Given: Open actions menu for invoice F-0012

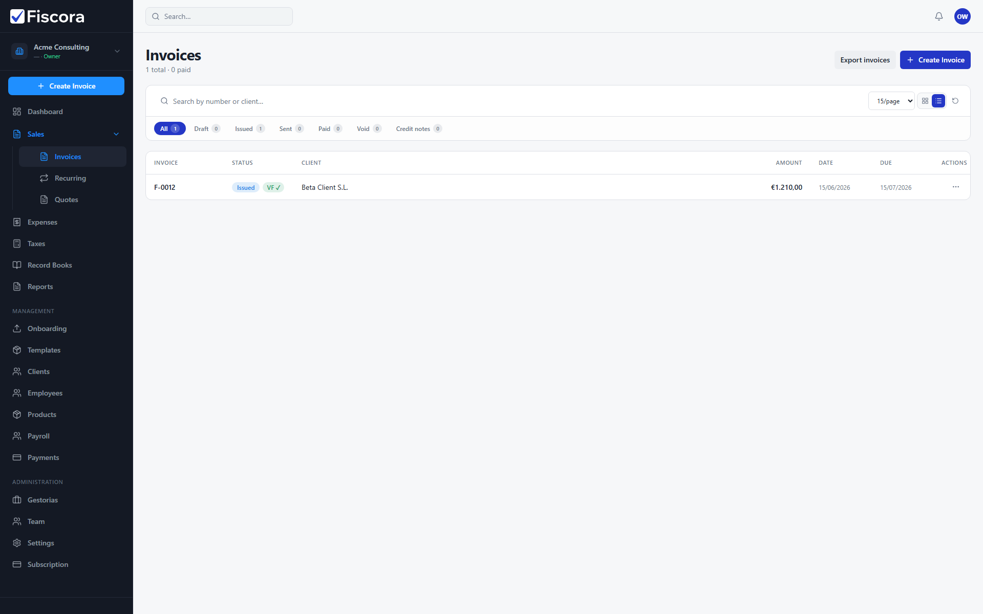Looking at the screenshot, I should (x=956, y=187).
